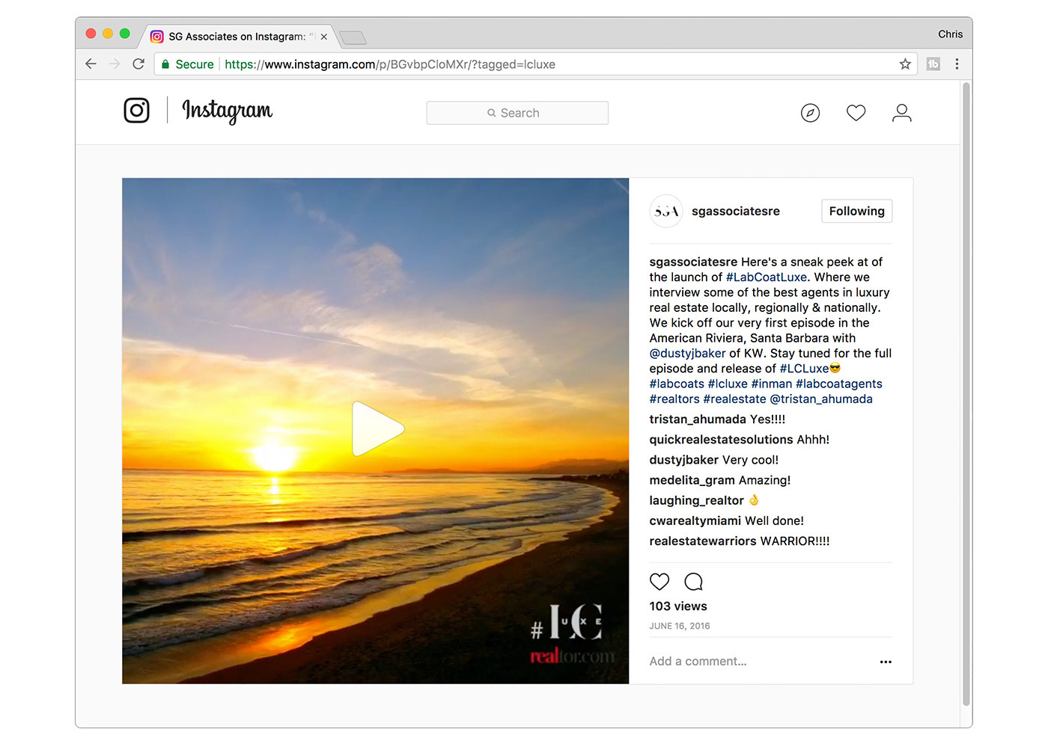Click the Instagram camera logo icon
The width and height of the screenshot is (1048, 744).
pos(136,111)
